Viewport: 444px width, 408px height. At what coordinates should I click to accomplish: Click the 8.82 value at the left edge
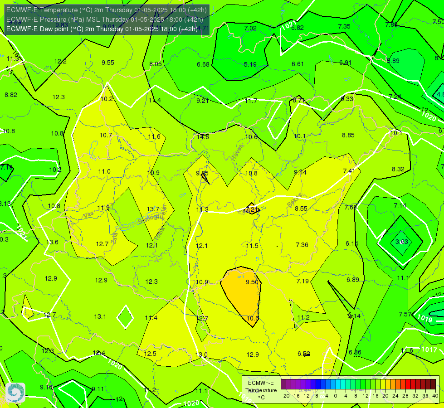click(11, 95)
